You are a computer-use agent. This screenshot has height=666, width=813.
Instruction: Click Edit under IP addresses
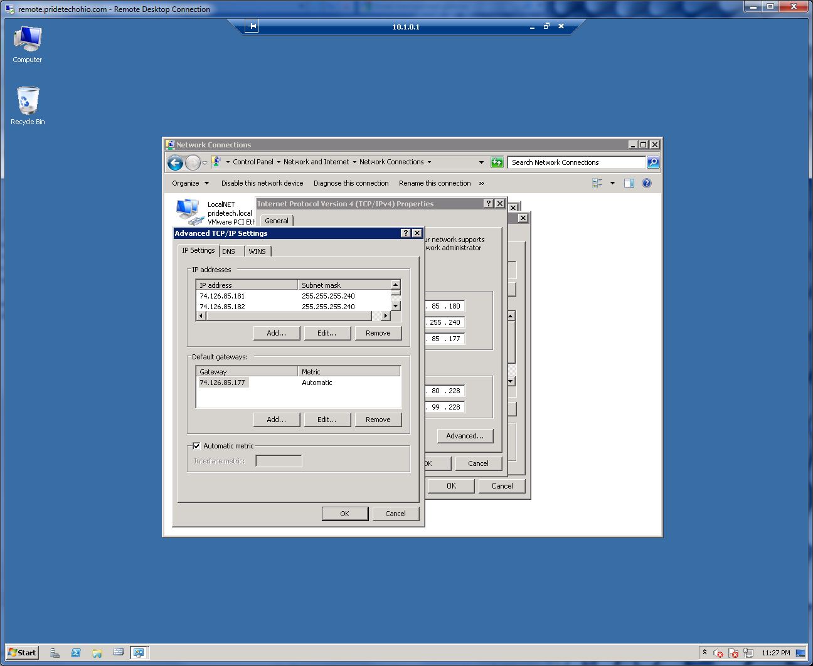click(x=327, y=333)
